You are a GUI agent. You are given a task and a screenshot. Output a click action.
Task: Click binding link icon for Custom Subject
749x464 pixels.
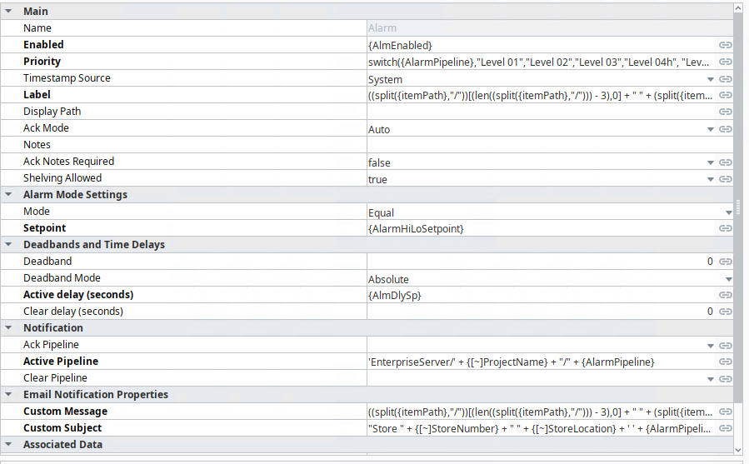coord(726,428)
